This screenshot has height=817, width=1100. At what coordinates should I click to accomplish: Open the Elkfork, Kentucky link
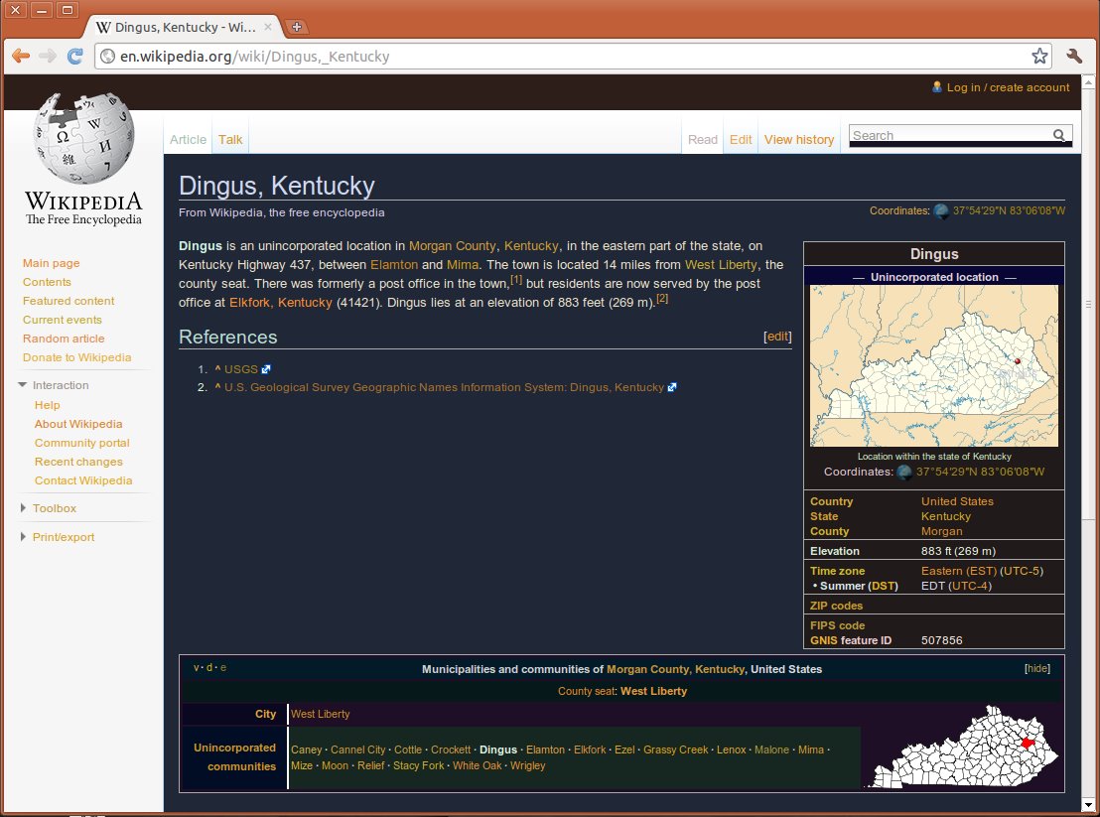281,302
